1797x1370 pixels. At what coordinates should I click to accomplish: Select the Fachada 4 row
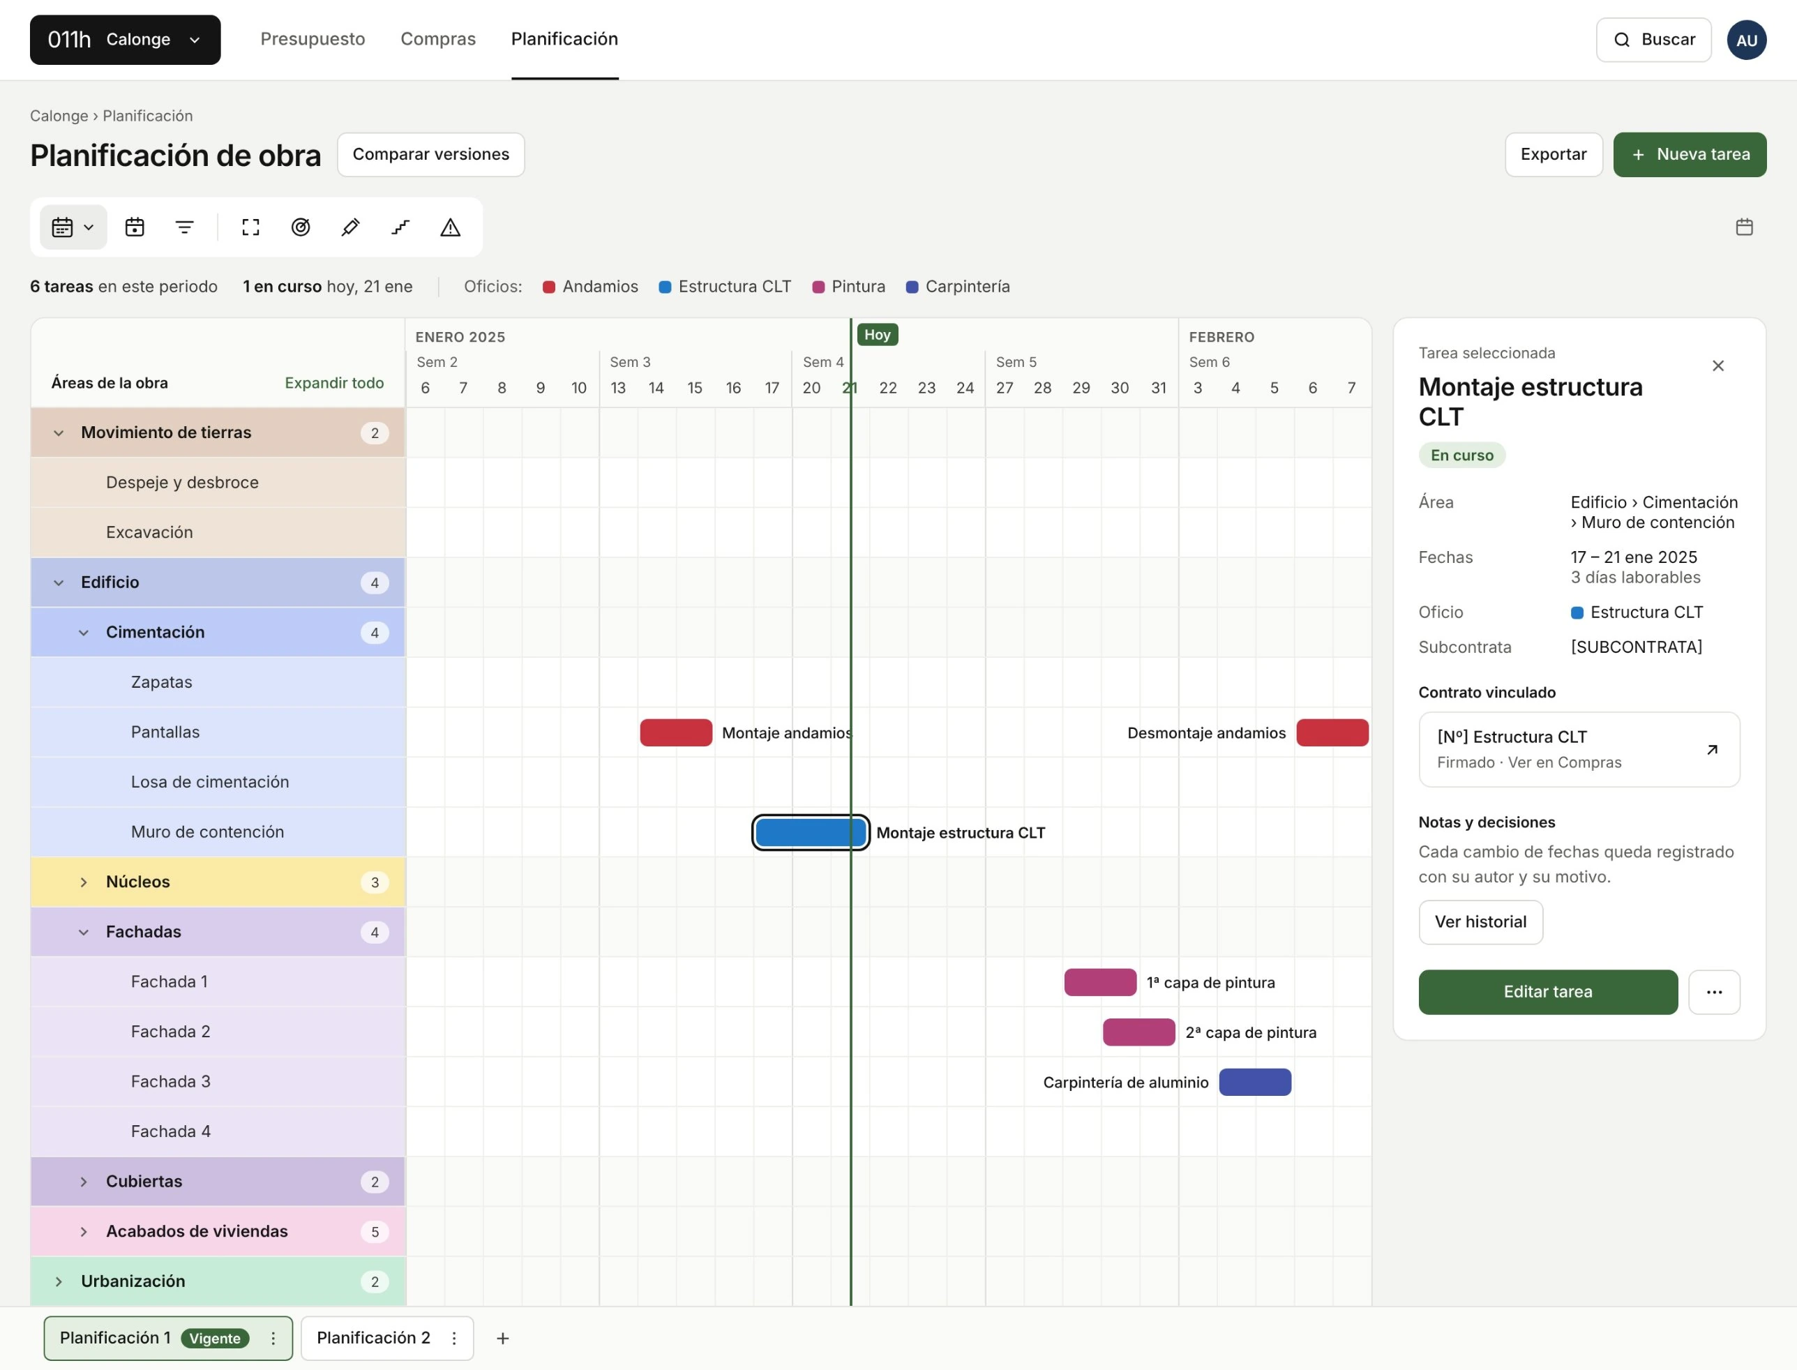pyautogui.click(x=218, y=1132)
